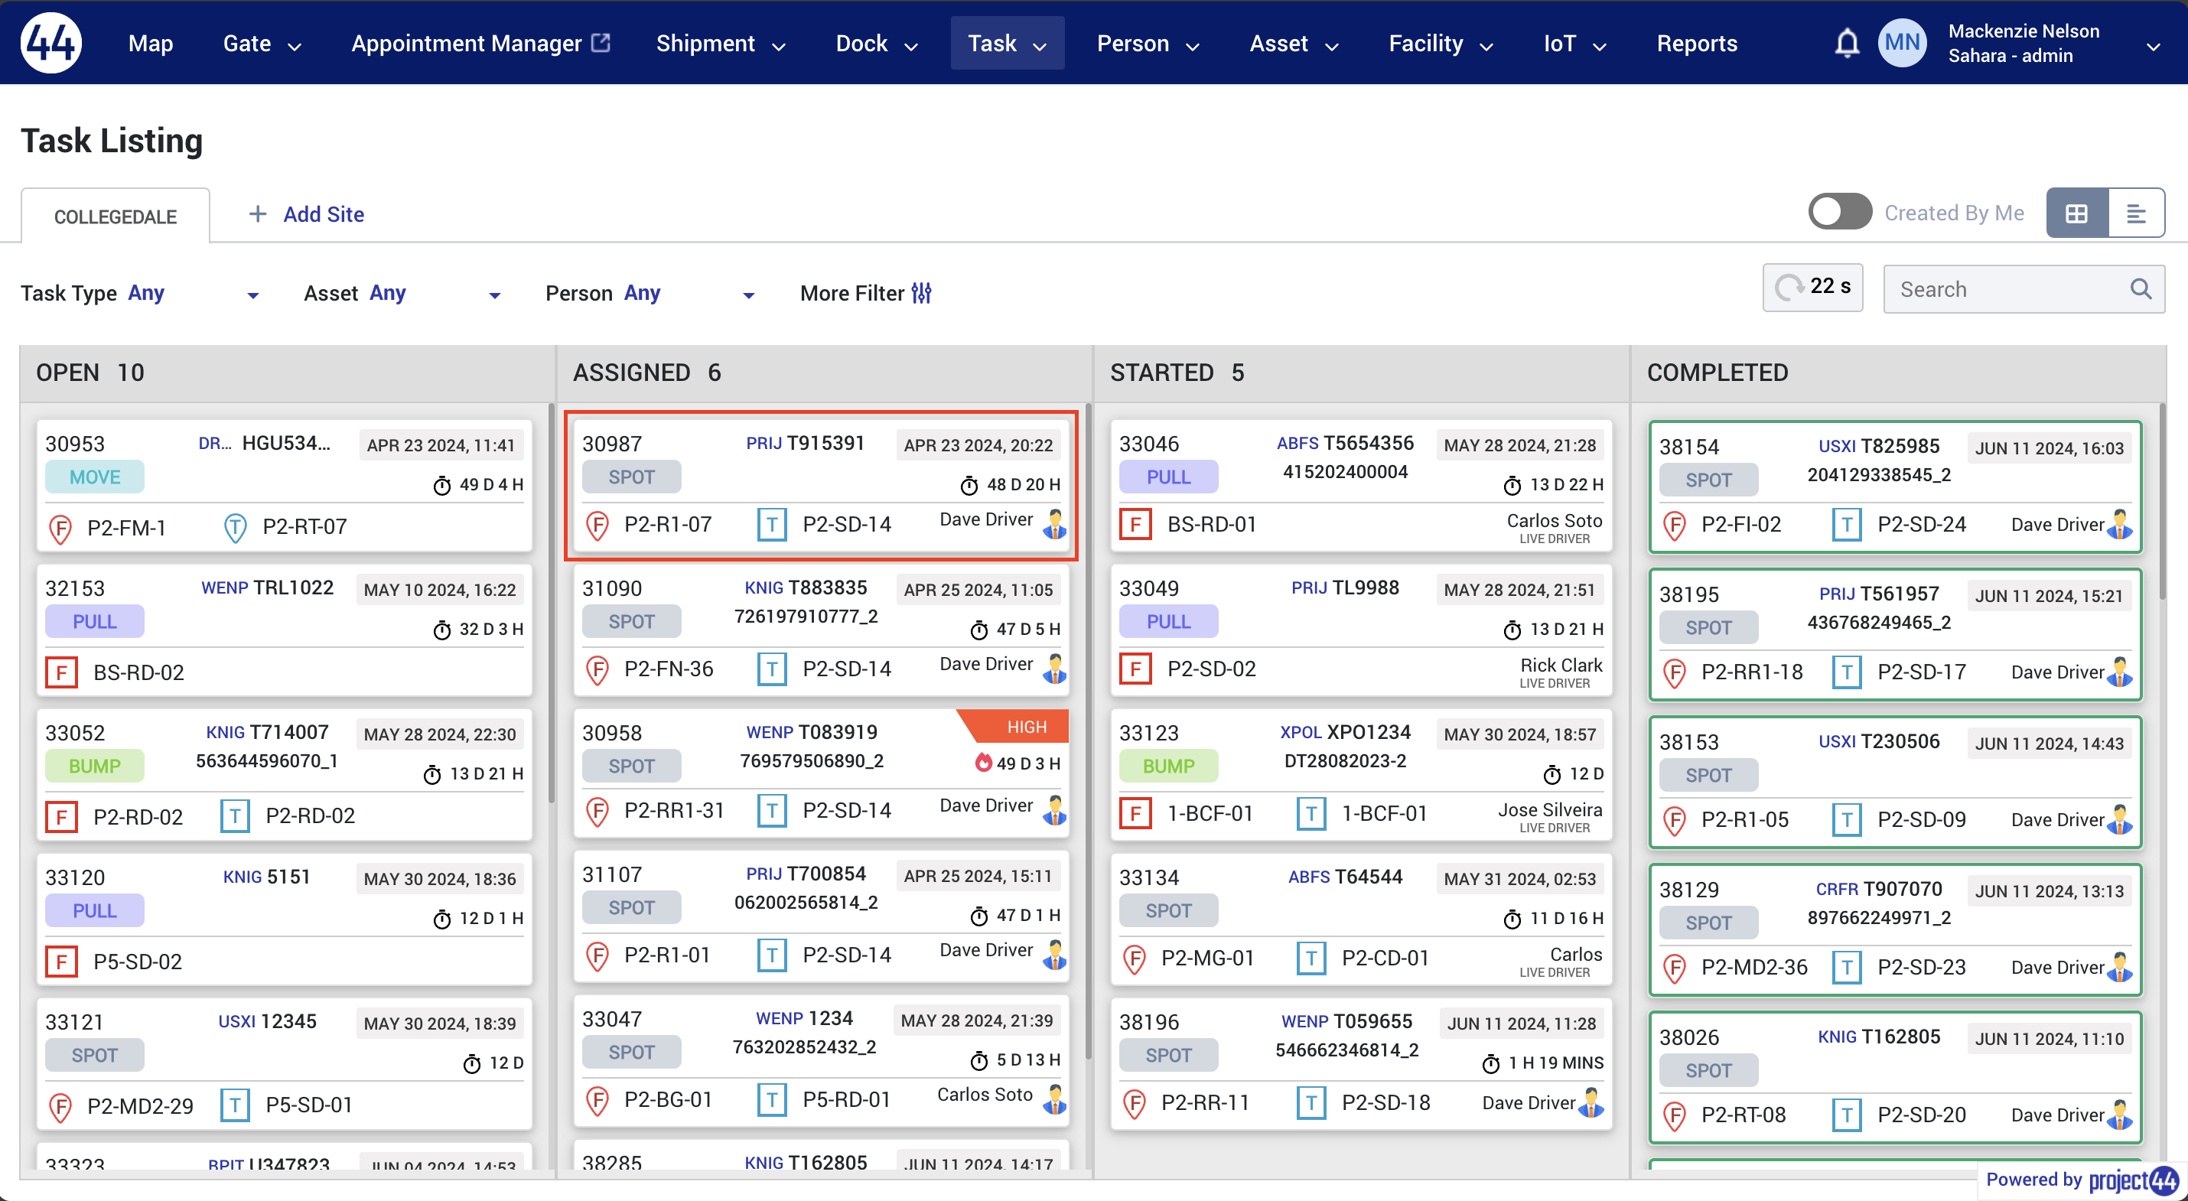Open the Person menu
2188x1201 pixels.
pos(1148,44)
